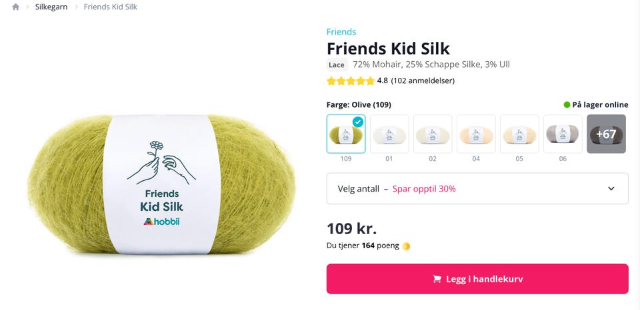View the 102 anmeldelser reviews link
Image resolution: width=640 pixels, height=310 pixels.
pyautogui.click(x=423, y=80)
